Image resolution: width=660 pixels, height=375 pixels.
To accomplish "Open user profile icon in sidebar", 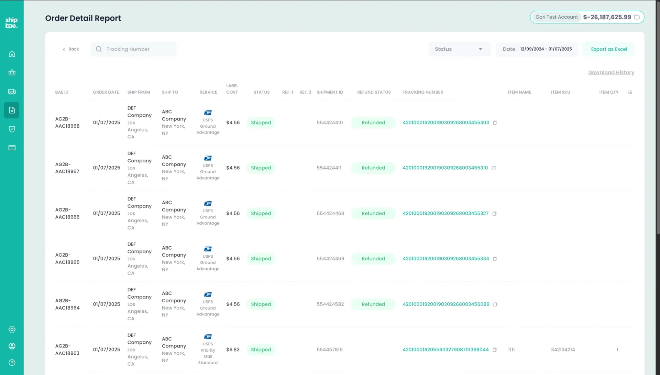I will pyautogui.click(x=12, y=346).
